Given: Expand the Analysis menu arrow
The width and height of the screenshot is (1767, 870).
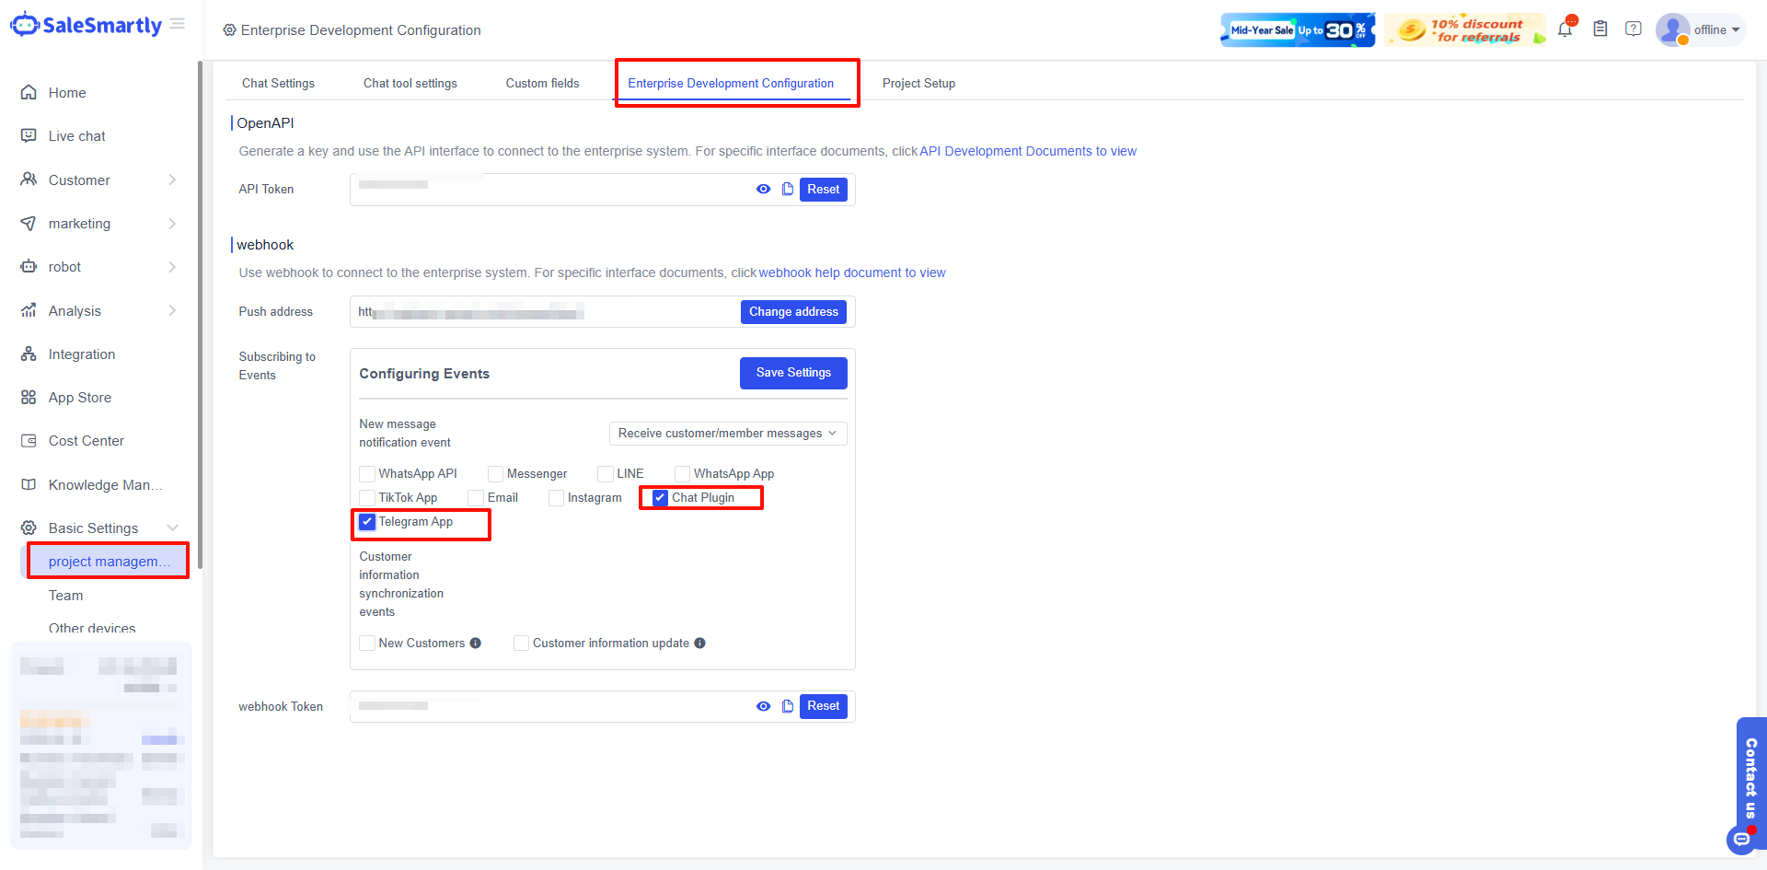Looking at the screenshot, I should tap(172, 310).
